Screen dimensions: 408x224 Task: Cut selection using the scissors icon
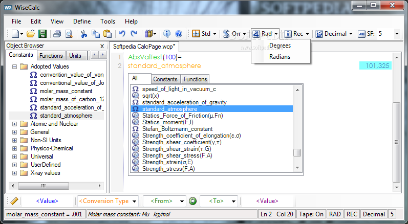84,34
